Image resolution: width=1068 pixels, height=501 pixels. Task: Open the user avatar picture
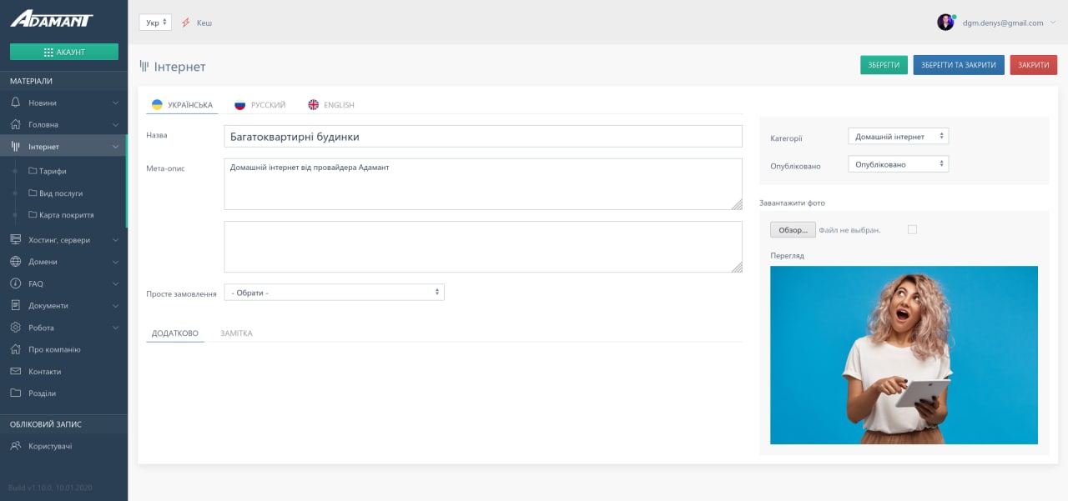(945, 23)
